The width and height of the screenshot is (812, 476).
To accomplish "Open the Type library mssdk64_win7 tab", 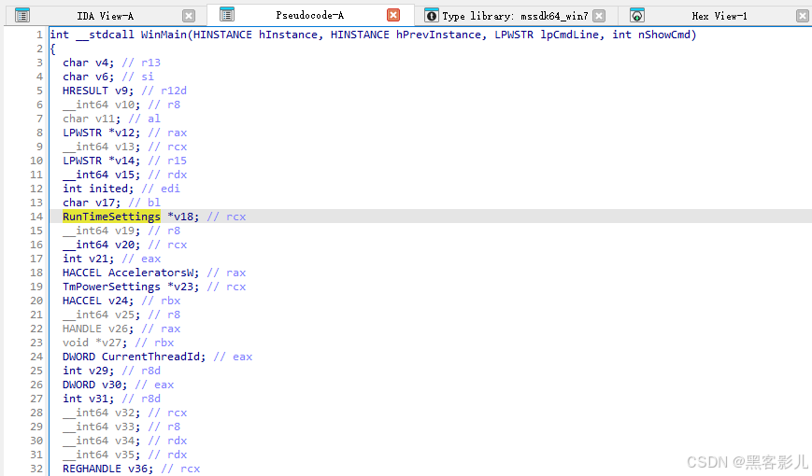I will [515, 16].
